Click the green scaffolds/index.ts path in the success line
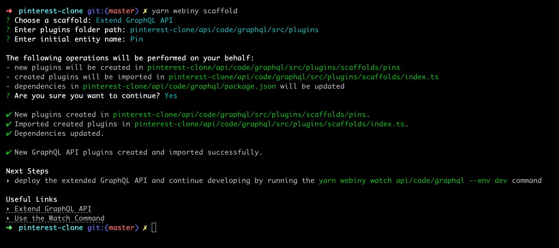This screenshot has height=248, width=559. (269, 124)
